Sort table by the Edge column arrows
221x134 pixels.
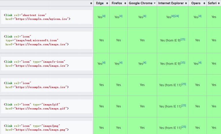point(107,3)
